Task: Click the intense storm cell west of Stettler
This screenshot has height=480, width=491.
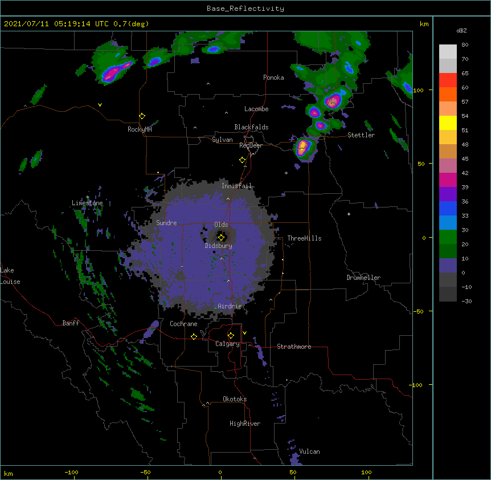Action: coord(303,147)
